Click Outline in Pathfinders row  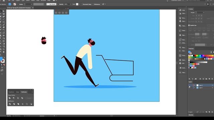pos(27,104)
